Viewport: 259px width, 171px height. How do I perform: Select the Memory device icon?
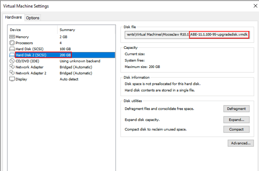point(12,37)
